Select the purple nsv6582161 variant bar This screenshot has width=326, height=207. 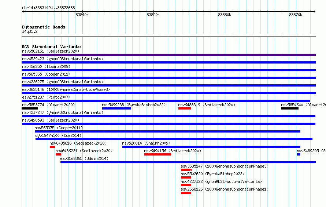(x=168, y=55)
